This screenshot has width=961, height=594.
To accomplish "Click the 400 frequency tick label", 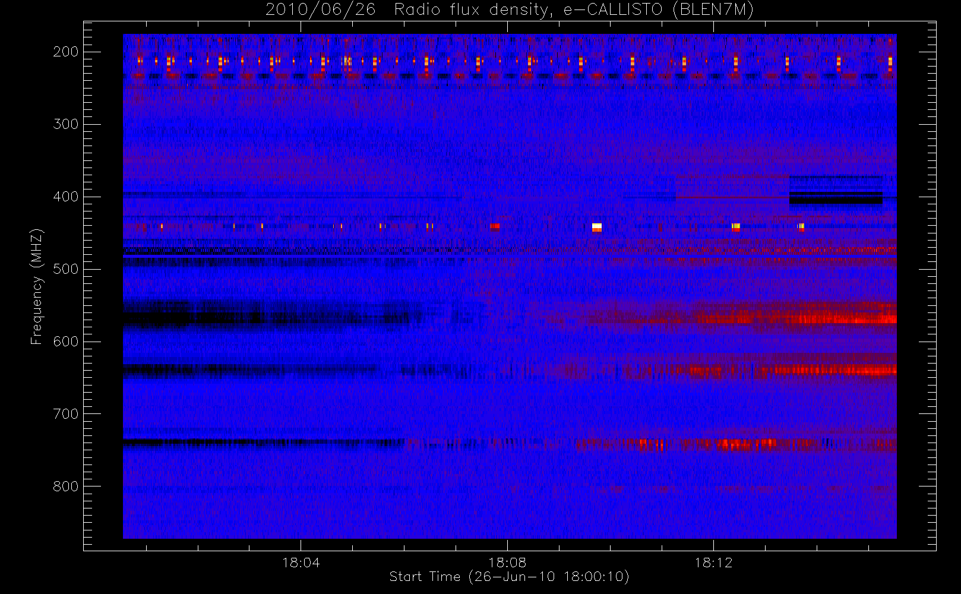I will pyautogui.click(x=65, y=197).
